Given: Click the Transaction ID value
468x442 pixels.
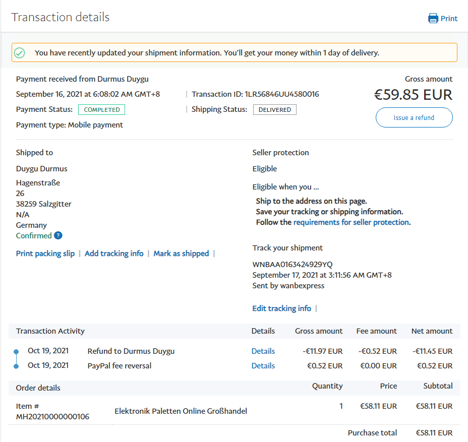Looking at the screenshot, I should click(282, 94).
